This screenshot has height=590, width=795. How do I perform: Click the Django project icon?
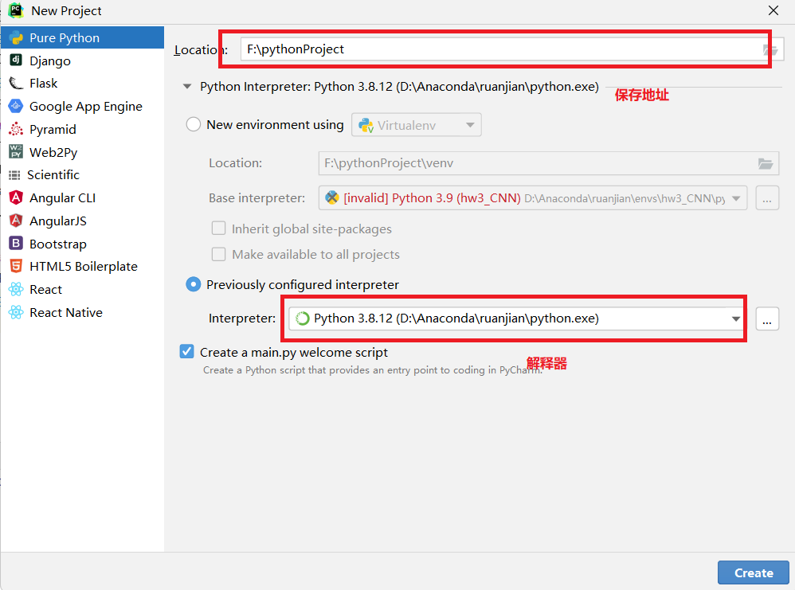tap(16, 61)
